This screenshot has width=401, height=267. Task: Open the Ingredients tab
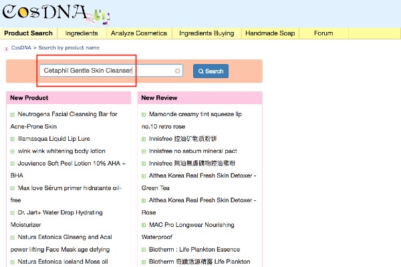82,33
